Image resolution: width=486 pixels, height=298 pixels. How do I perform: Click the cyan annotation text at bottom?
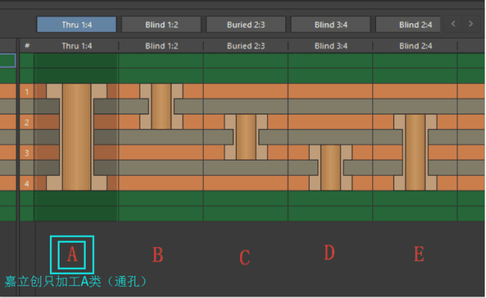(75, 282)
